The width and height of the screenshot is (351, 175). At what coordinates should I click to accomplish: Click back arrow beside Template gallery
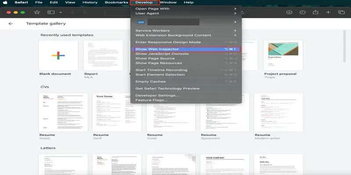pos(11,24)
